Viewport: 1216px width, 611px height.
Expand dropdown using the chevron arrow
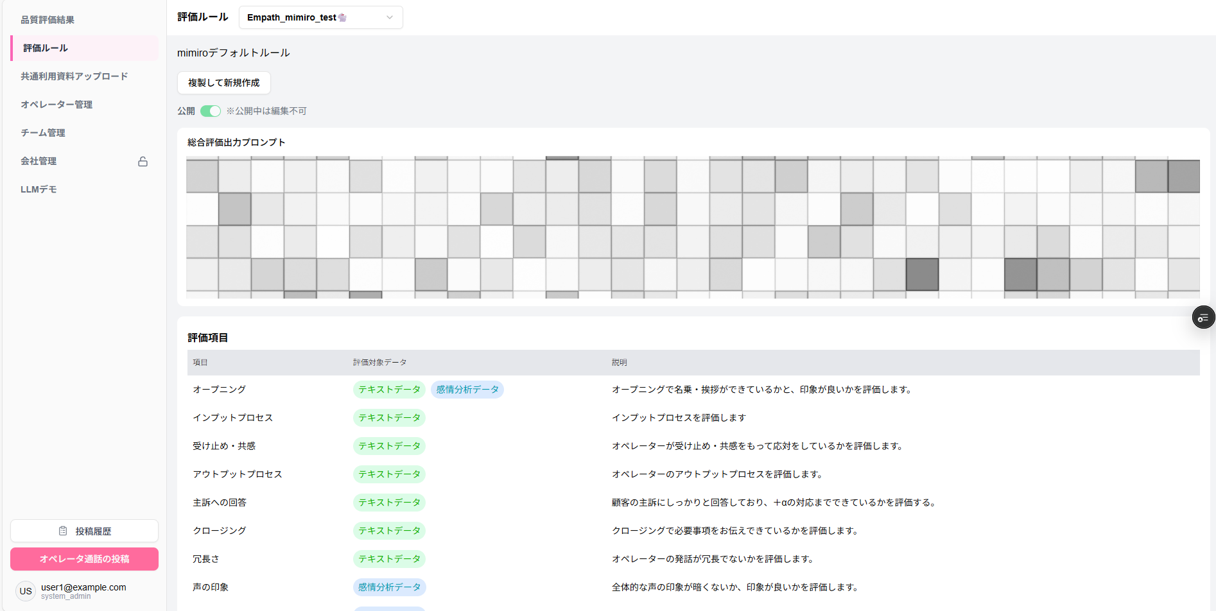[x=390, y=18]
